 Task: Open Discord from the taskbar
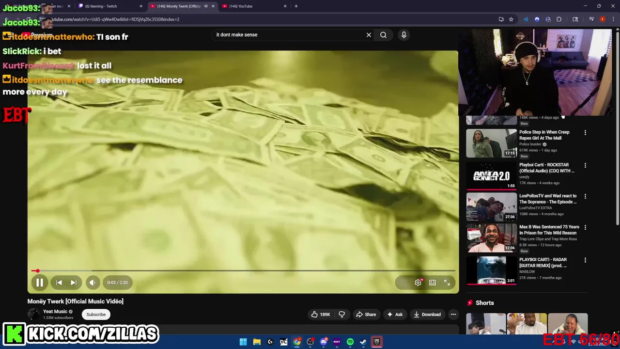click(324, 342)
